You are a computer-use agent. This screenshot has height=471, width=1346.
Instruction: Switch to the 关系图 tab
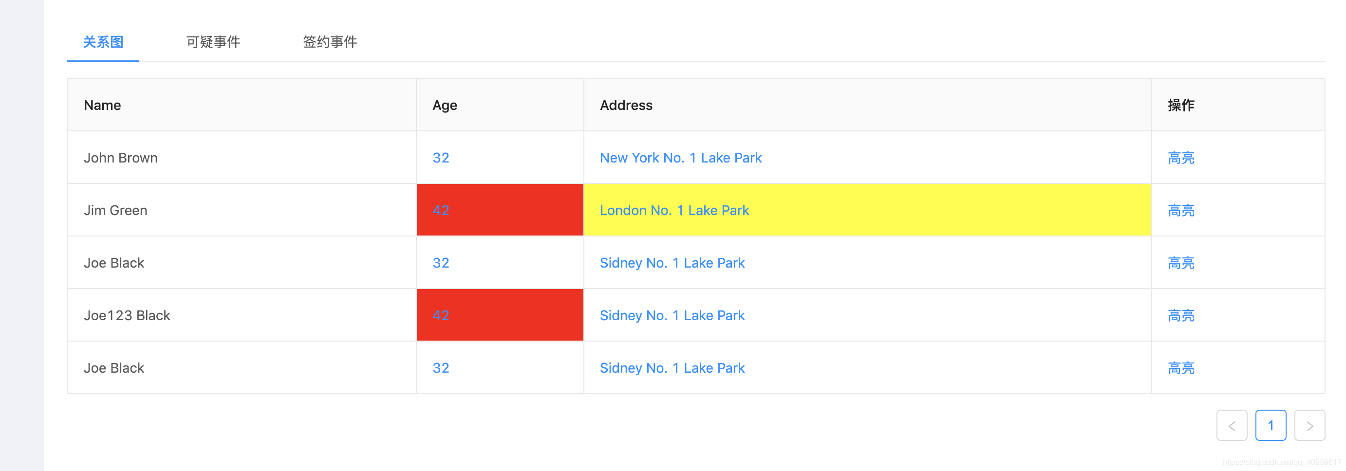point(103,42)
